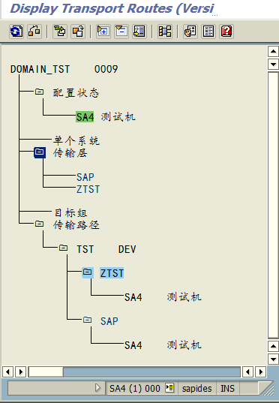Collapse the highlighted ZTST route folder
The height and width of the screenshot is (403, 279).
click(87, 272)
